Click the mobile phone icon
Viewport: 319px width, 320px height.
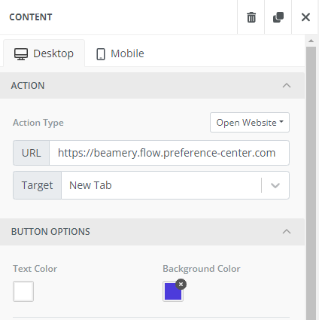click(101, 54)
